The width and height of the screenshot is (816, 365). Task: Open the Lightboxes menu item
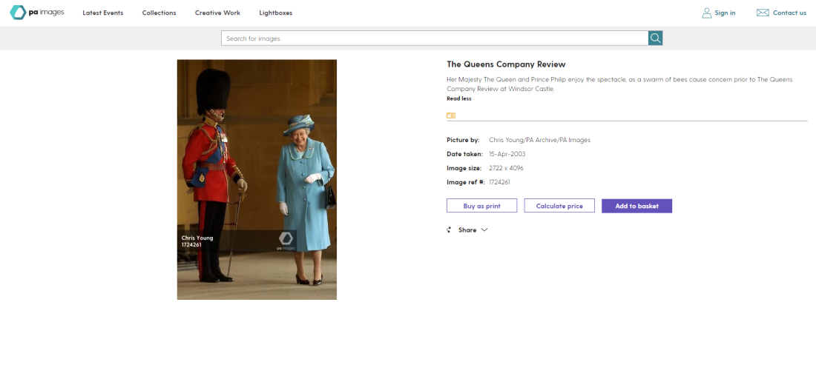(276, 13)
